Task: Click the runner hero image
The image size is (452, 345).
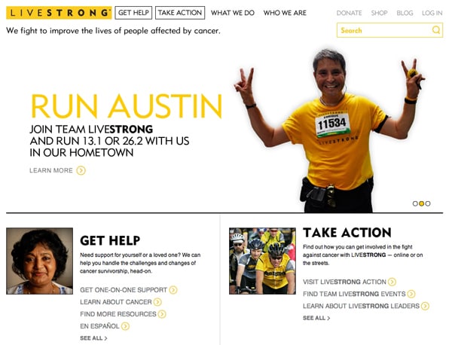Action: click(x=330, y=131)
